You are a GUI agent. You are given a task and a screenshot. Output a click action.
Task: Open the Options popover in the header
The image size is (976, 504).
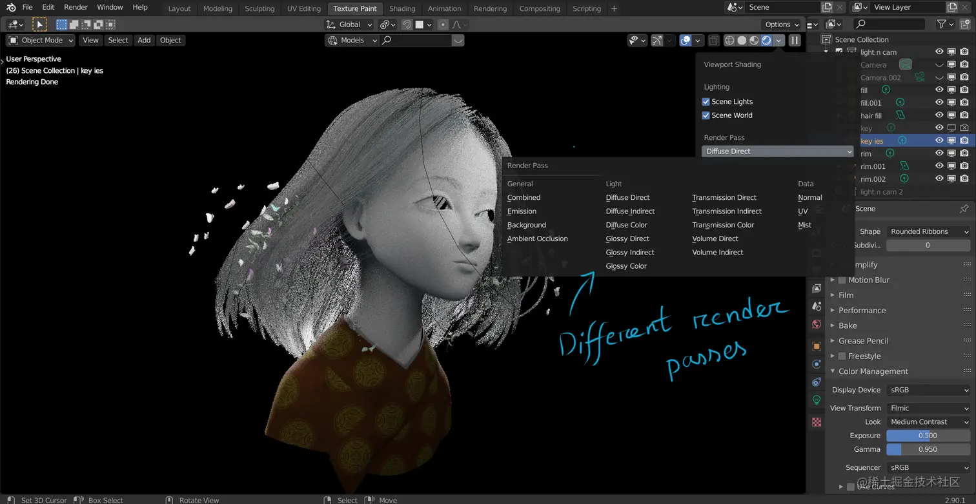780,24
